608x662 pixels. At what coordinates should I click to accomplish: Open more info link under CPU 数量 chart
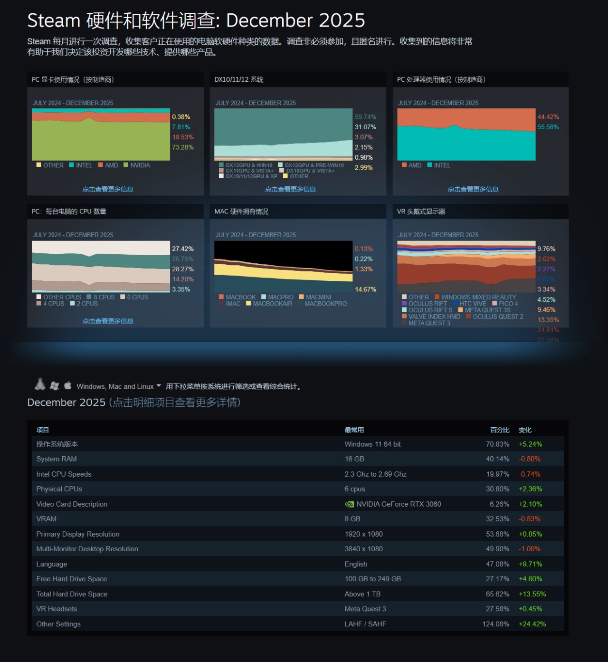point(108,321)
